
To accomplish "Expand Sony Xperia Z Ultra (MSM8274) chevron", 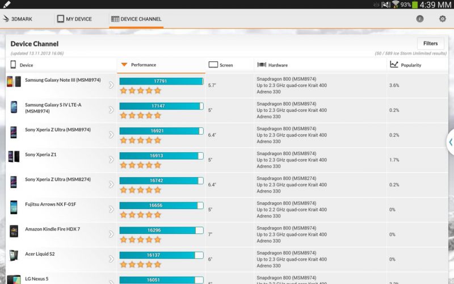I will (x=111, y=184).
